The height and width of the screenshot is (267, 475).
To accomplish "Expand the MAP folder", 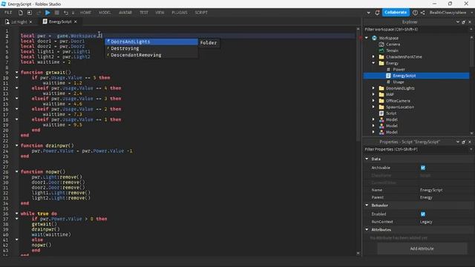I will [x=373, y=94].
